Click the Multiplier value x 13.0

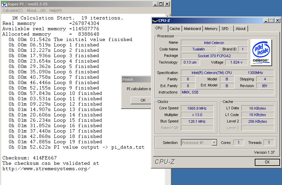pos(197,115)
